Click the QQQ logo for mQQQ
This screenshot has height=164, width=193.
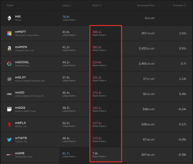pos(9,109)
